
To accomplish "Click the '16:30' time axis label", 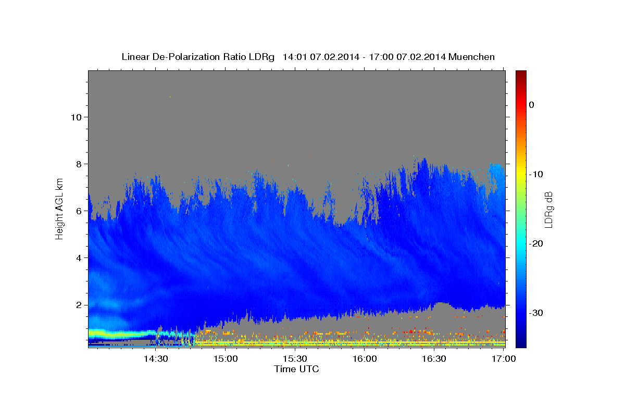I will point(434,359).
